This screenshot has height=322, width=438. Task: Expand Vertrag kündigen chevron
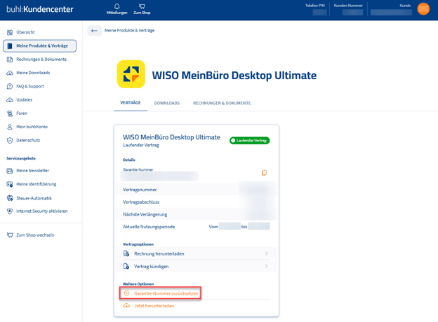click(267, 266)
